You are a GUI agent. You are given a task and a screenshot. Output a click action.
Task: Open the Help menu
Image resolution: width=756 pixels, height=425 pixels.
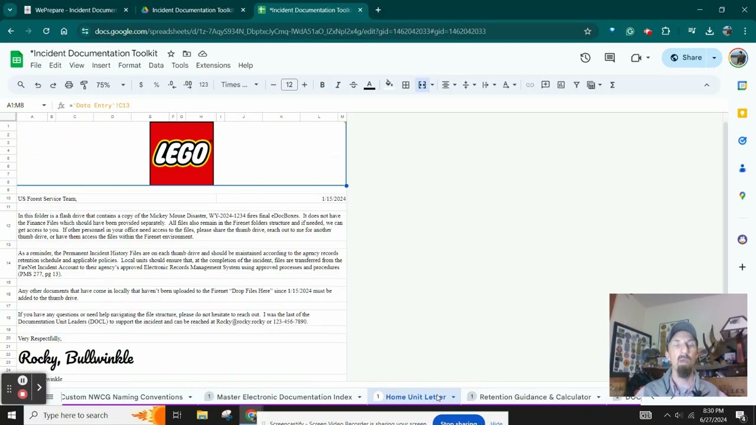[x=246, y=66]
